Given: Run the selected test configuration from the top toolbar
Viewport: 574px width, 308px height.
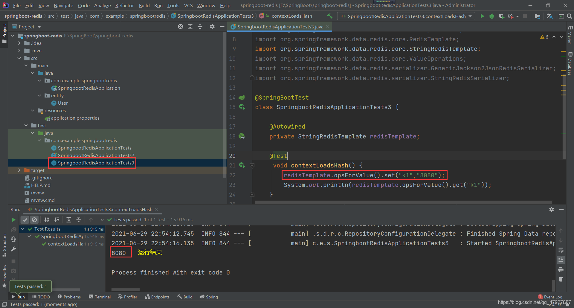Looking at the screenshot, I should (x=482, y=16).
